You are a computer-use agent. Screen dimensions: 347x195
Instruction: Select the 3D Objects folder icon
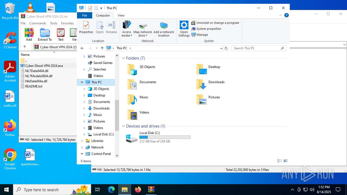pyautogui.click(x=132, y=70)
